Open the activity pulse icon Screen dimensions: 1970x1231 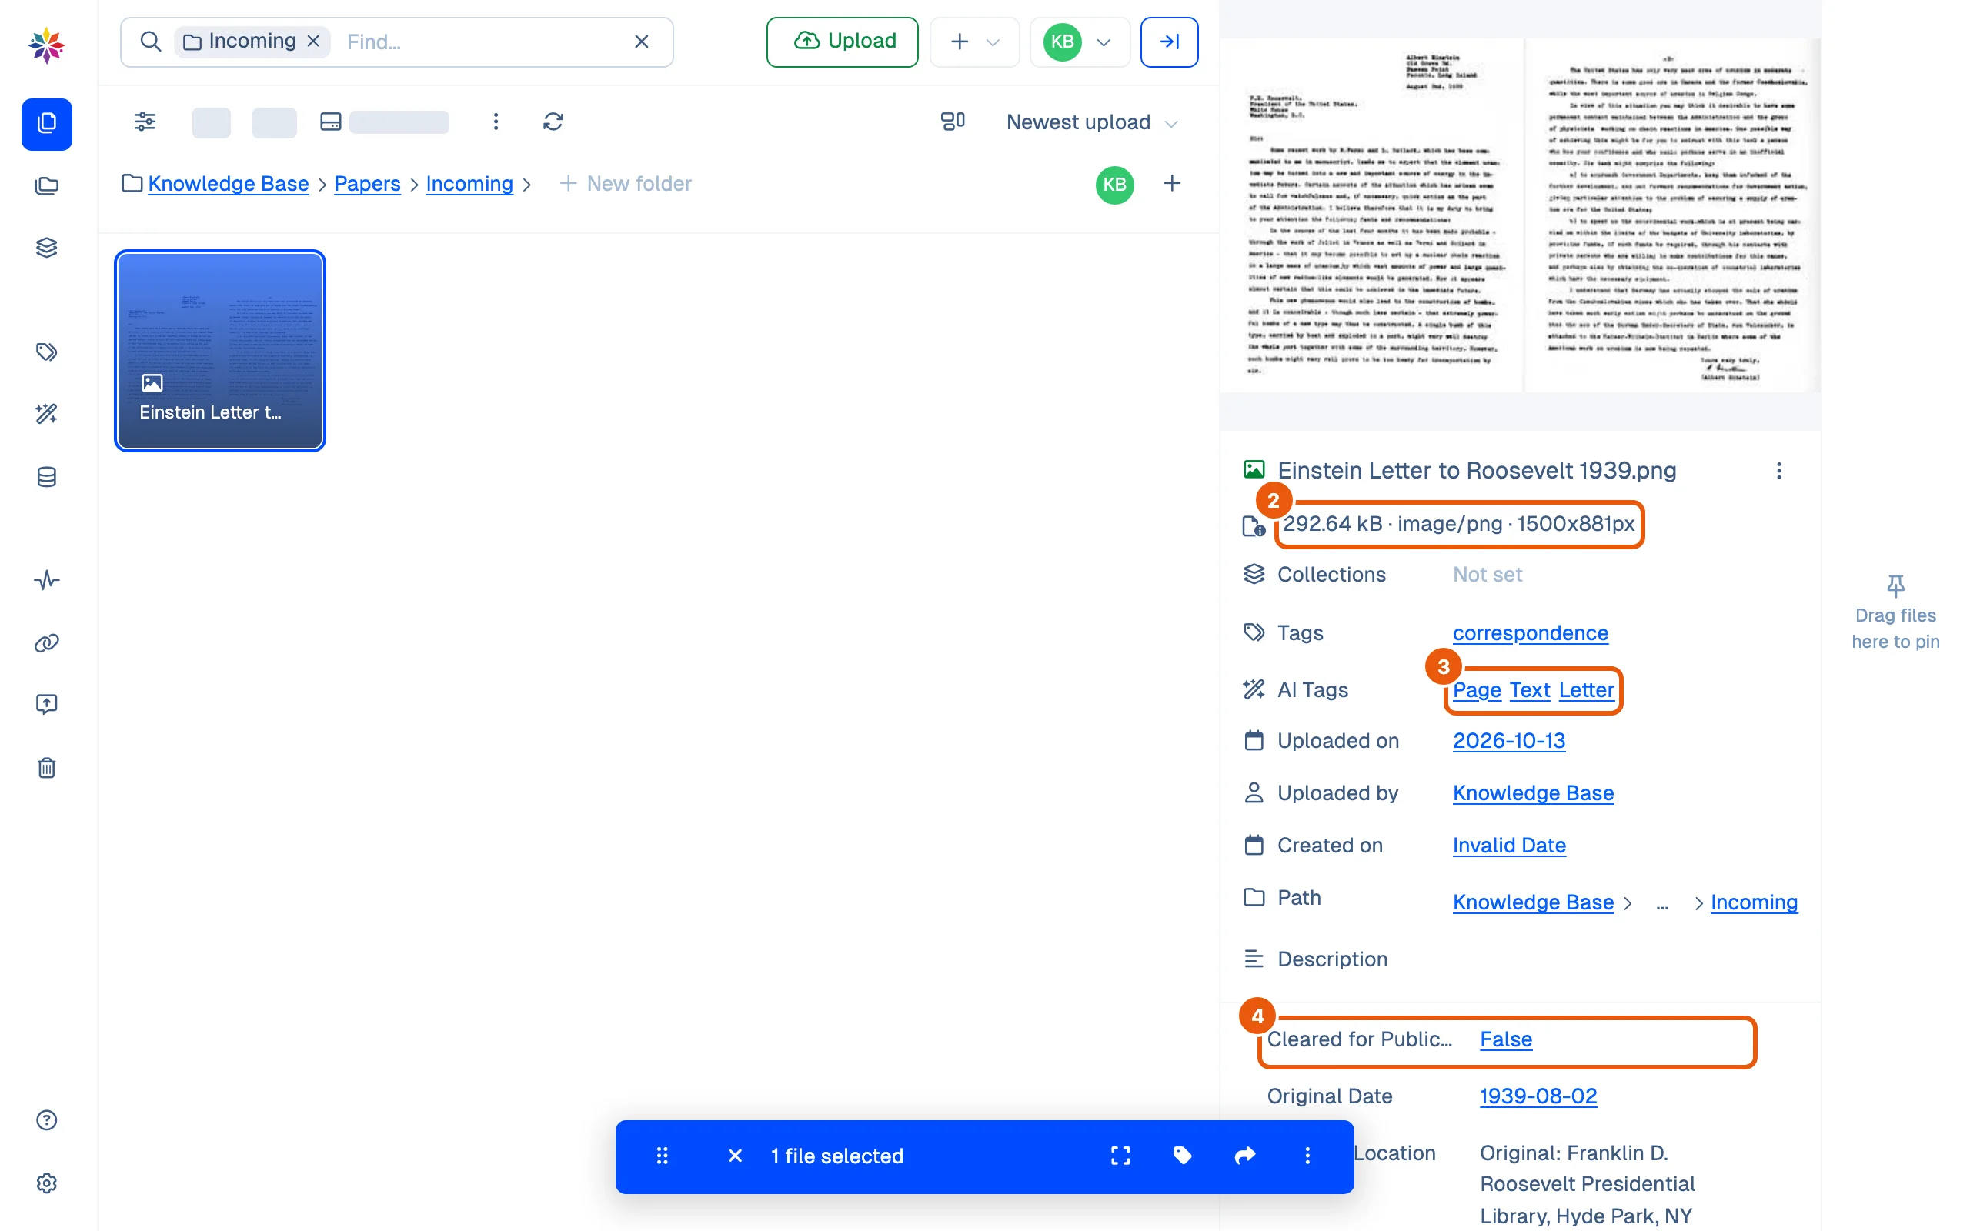coord(46,579)
